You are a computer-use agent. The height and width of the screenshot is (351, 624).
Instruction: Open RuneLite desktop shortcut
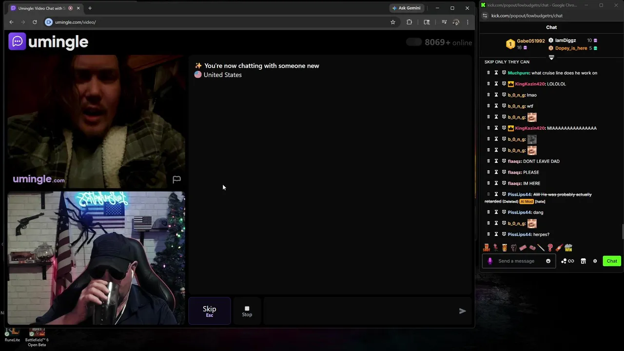[13, 336]
